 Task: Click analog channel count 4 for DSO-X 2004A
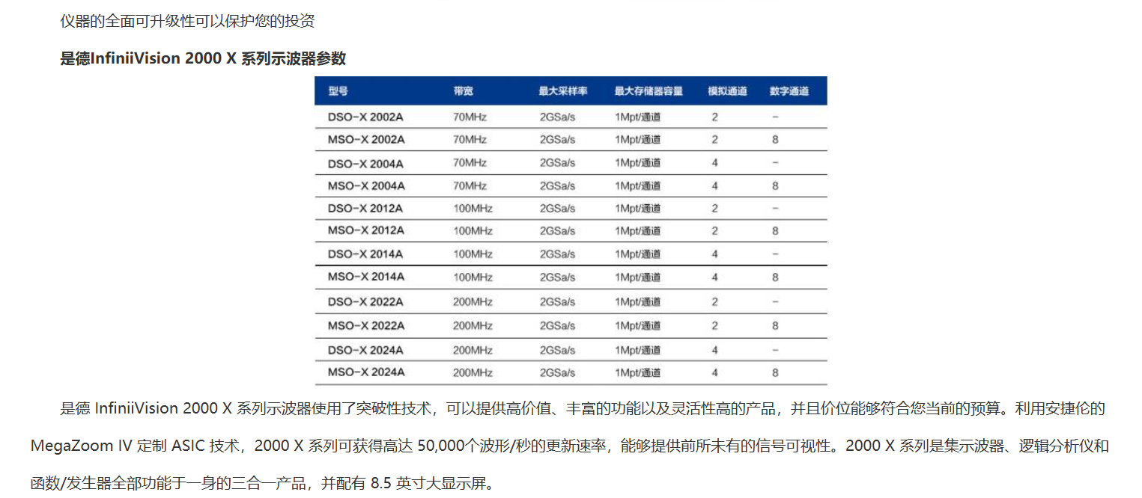click(x=715, y=163)
